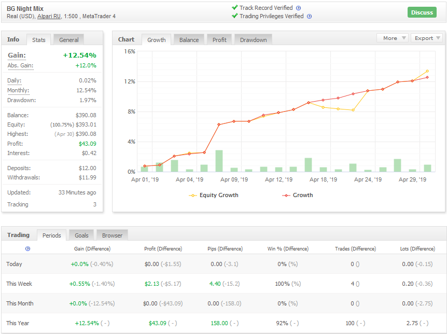Open the Browser trading tab
Image resolution: width=447 pixels, height=334 pixels.
[x=112, y=235]
